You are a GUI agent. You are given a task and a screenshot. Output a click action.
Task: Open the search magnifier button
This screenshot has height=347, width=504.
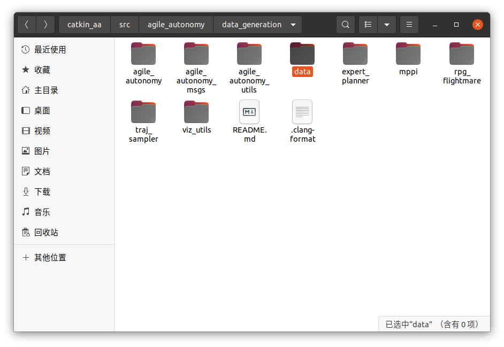346,25
